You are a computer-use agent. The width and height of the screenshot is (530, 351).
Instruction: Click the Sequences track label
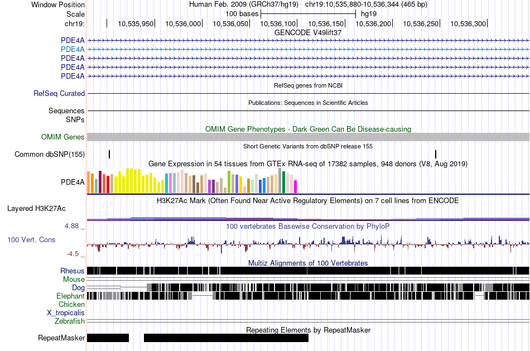66,110
